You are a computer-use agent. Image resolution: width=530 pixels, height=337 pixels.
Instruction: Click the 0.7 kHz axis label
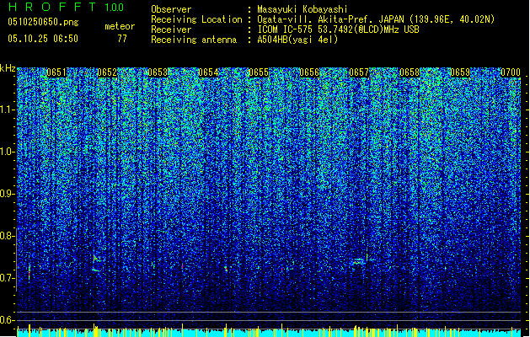[8, 278]
